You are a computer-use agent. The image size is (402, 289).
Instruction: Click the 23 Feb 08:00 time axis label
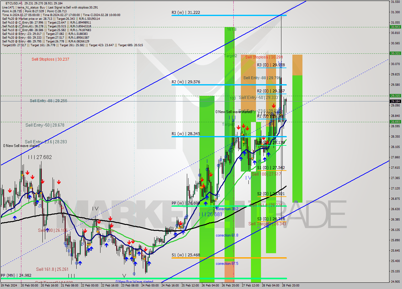(x=130, y=286)
